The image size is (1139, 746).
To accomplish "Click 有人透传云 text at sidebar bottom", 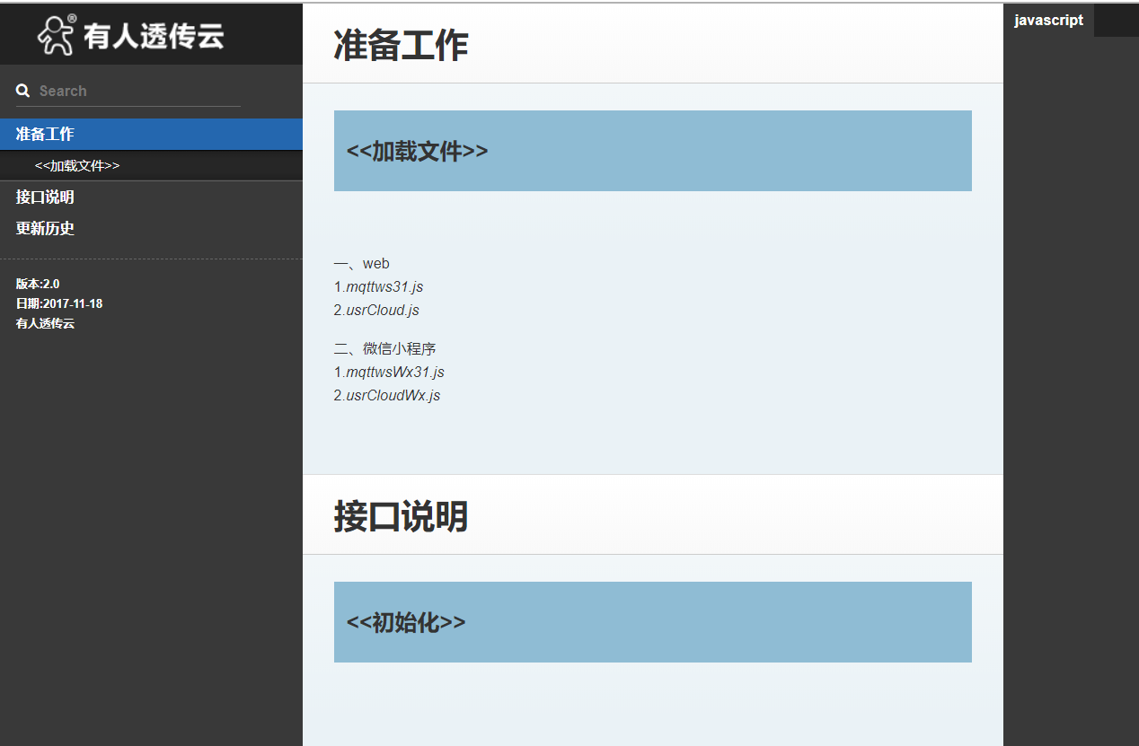I will pyautogui.click(x=45, y=323).
